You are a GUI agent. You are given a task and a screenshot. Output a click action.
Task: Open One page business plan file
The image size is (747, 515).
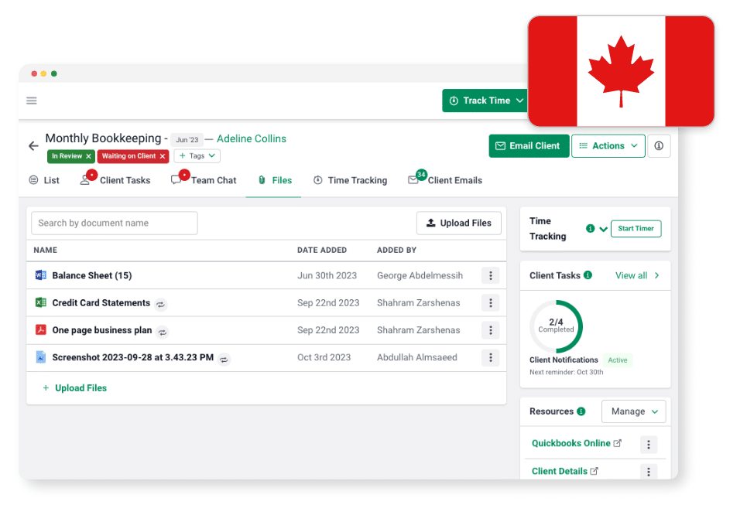coord(102,330)
